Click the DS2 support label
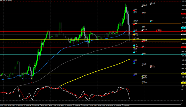186x107 pixels. coord(135,60)
